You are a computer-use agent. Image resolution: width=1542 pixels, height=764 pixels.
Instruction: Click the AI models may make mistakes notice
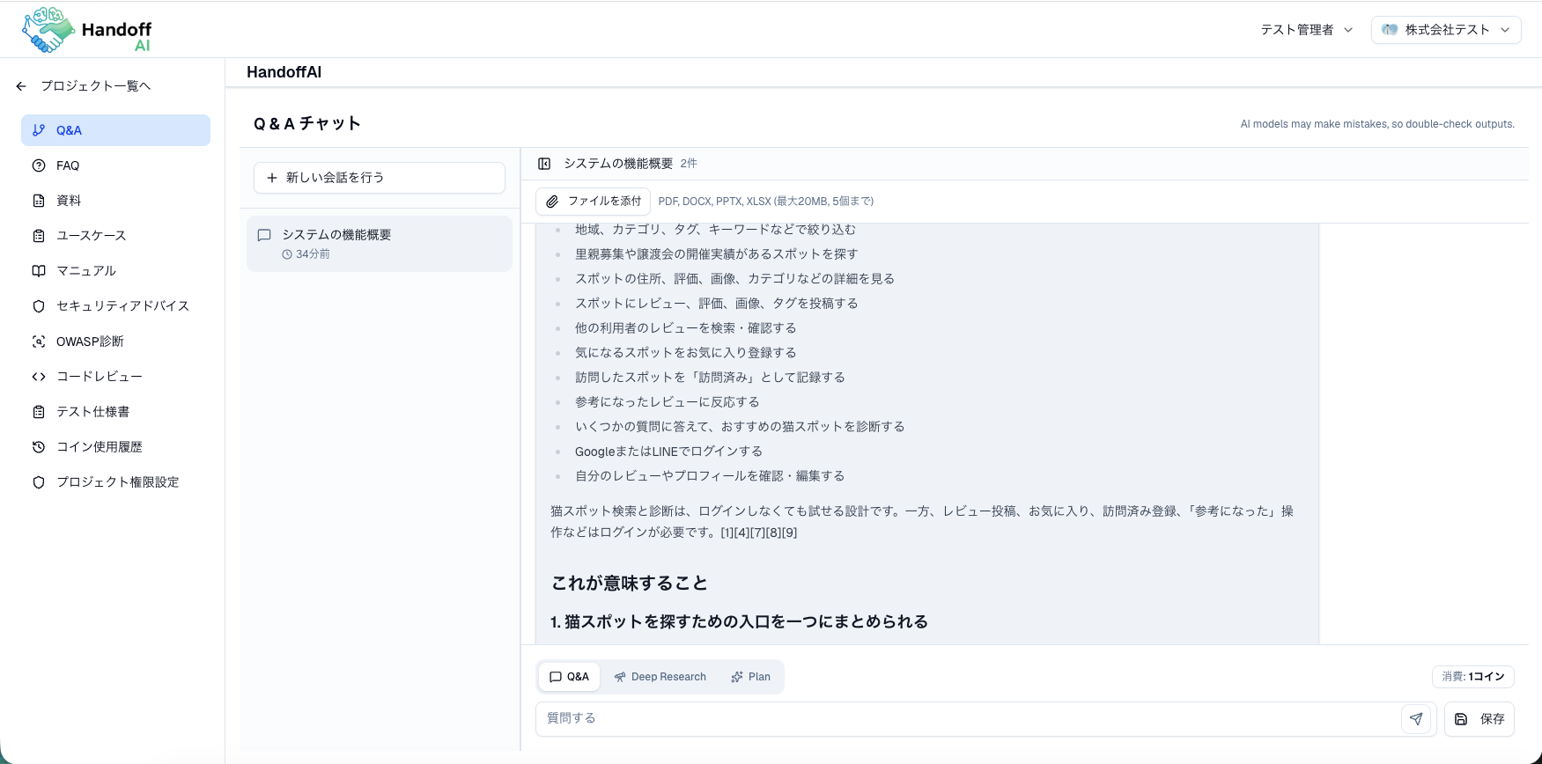(x=1377, y=124)
